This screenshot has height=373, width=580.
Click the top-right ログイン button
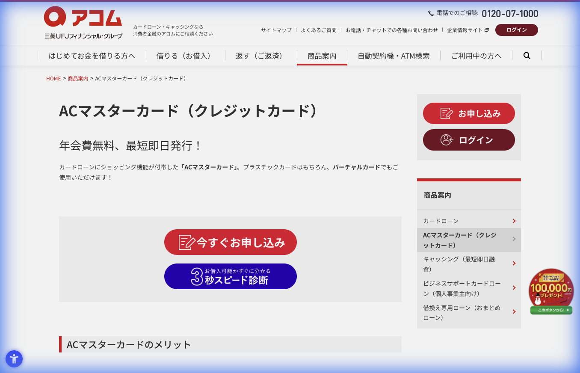tap(516, 30)
